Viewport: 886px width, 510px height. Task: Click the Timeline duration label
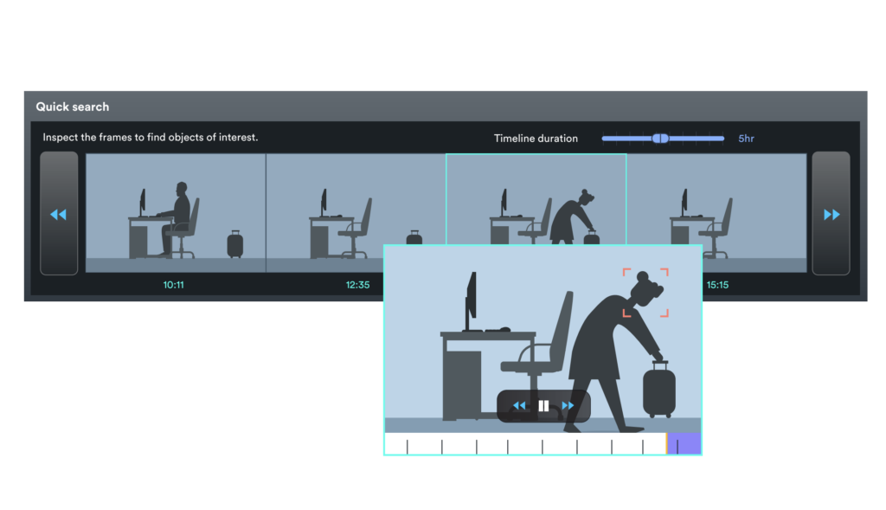pos(536,139)
